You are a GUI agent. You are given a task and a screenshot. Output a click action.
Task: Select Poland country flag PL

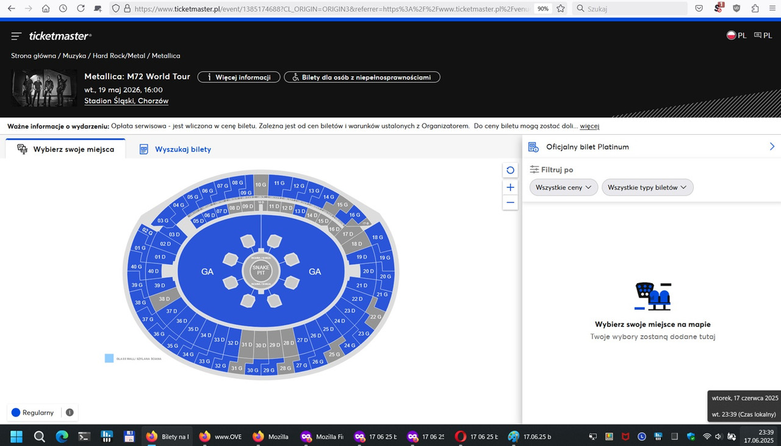(x=736, y=35)
